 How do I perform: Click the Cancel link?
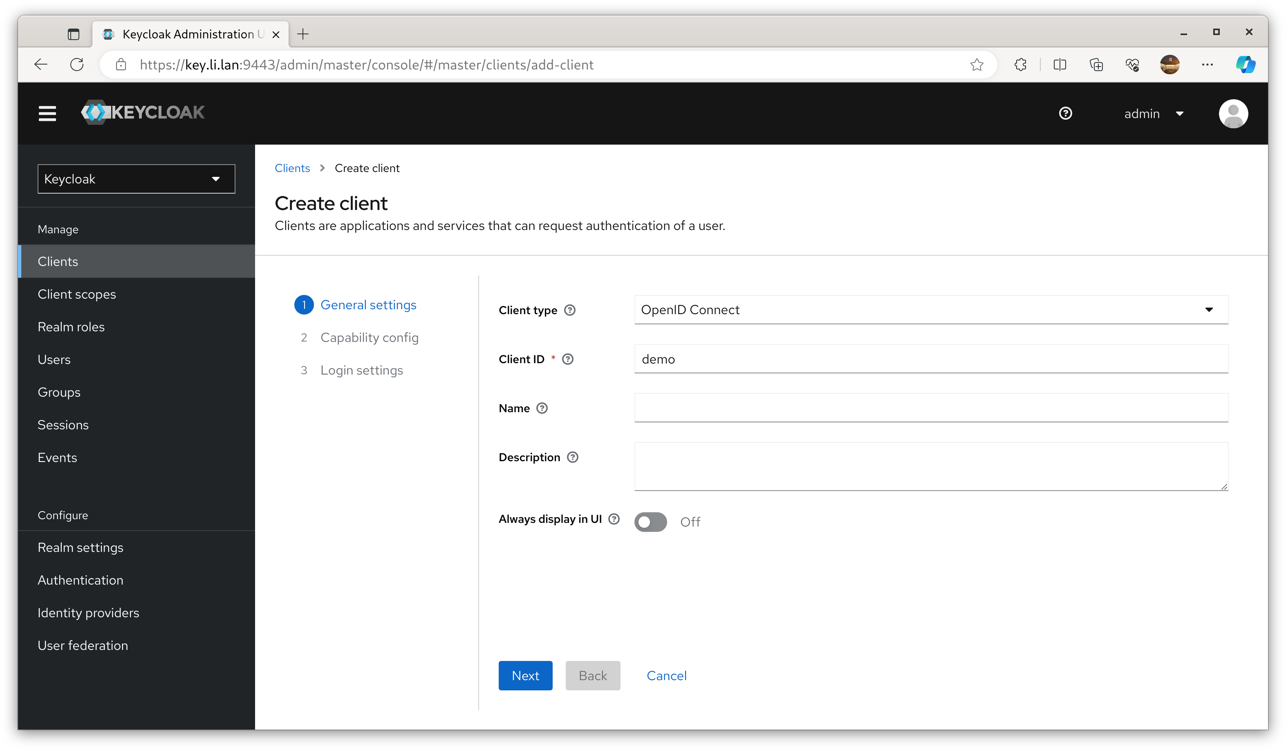[x=666, y=676]
